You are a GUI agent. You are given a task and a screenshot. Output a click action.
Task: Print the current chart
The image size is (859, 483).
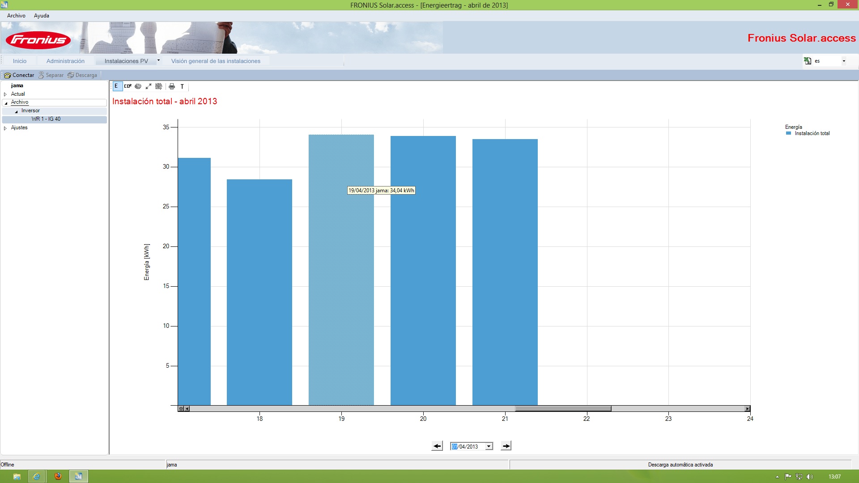pyautogui.click(x=172, y=86)
